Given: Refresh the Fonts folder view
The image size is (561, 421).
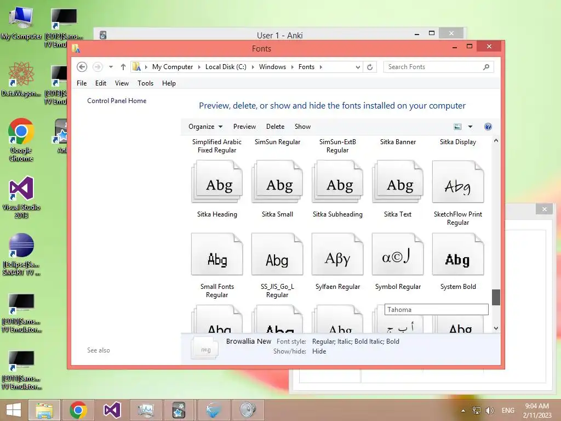Looking at the screenshot, I should coord(370,67).
